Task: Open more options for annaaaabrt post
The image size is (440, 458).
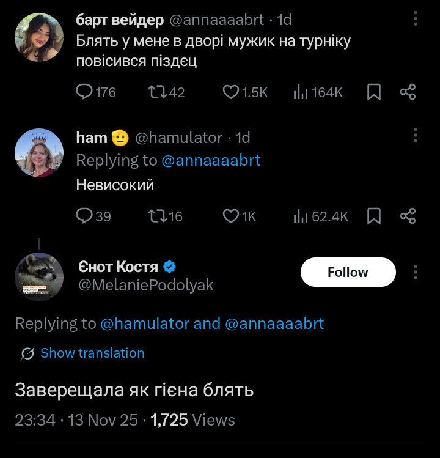Action: (416, 19)
